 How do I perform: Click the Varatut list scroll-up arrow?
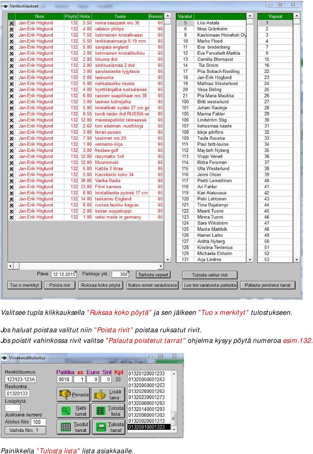(x=250, y=16)
